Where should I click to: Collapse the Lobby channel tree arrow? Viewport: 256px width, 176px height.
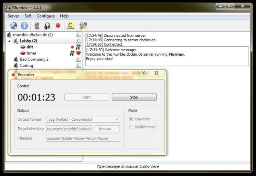[10, 41]
